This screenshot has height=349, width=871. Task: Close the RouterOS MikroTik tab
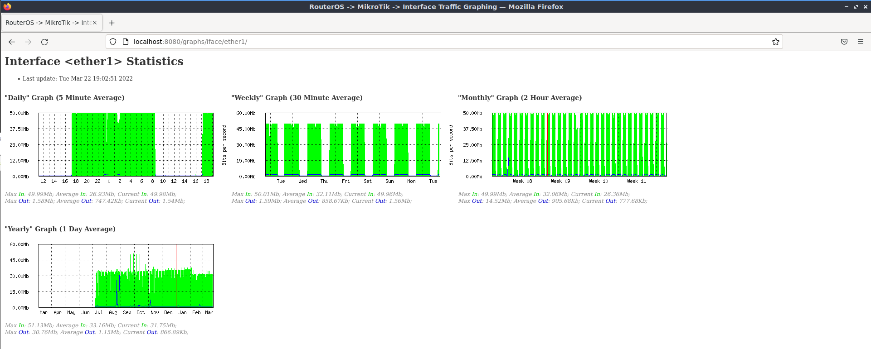click(x=95, y=23)
